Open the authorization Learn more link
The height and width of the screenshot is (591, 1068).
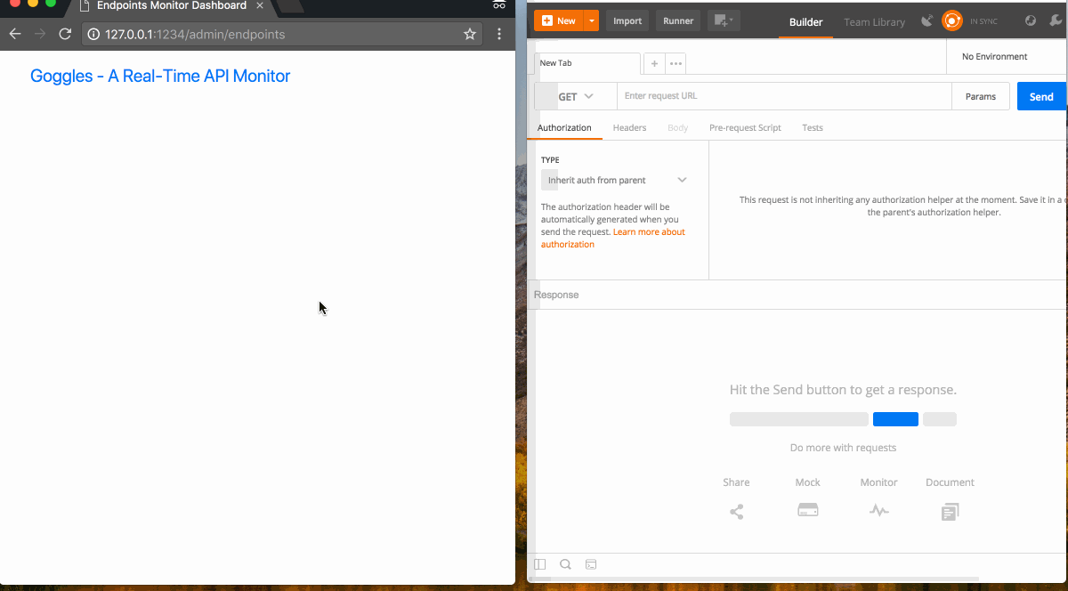point(649,231)
